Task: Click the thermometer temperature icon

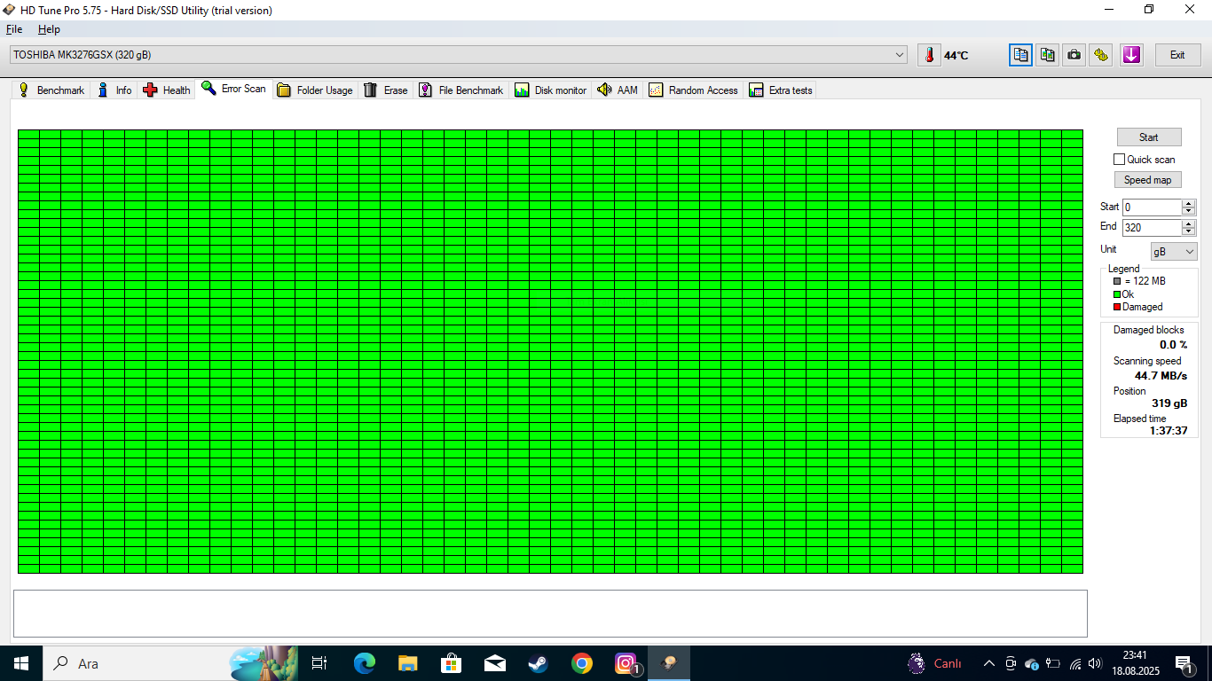Action: 929,55
